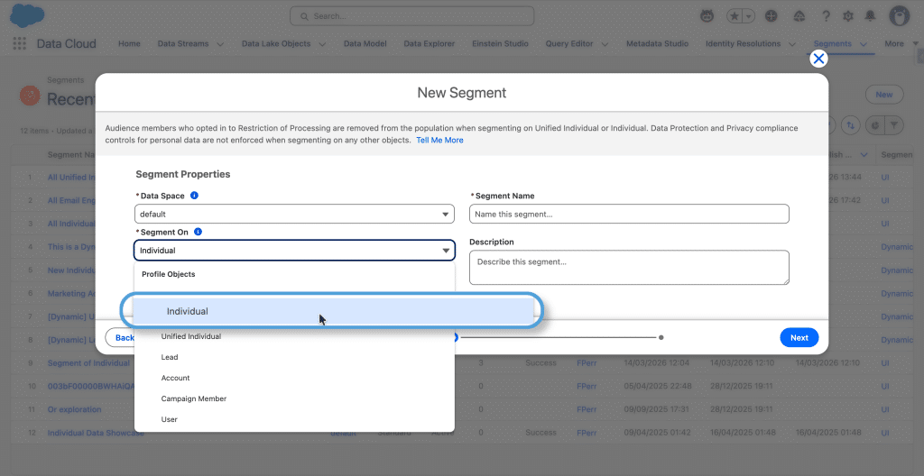This screenshot has width=924, height=476.
Task: Click the Salesforce cloud logo
Action: 28,15
